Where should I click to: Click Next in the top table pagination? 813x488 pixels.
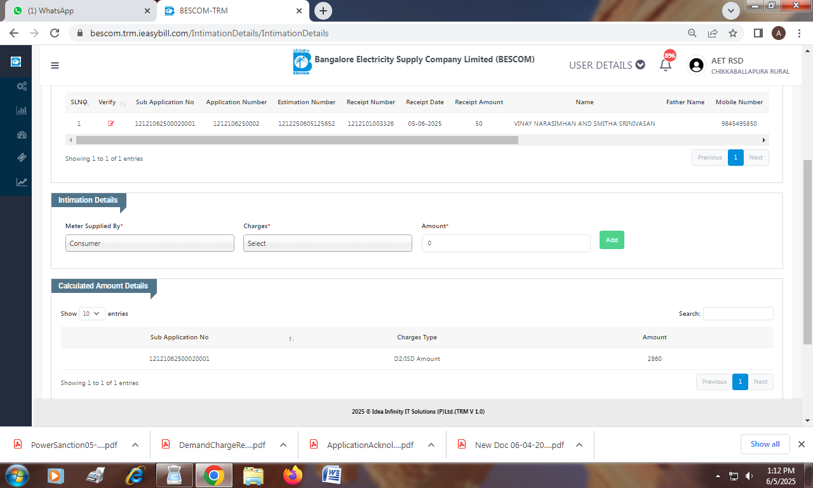click(x=756, y=158)
